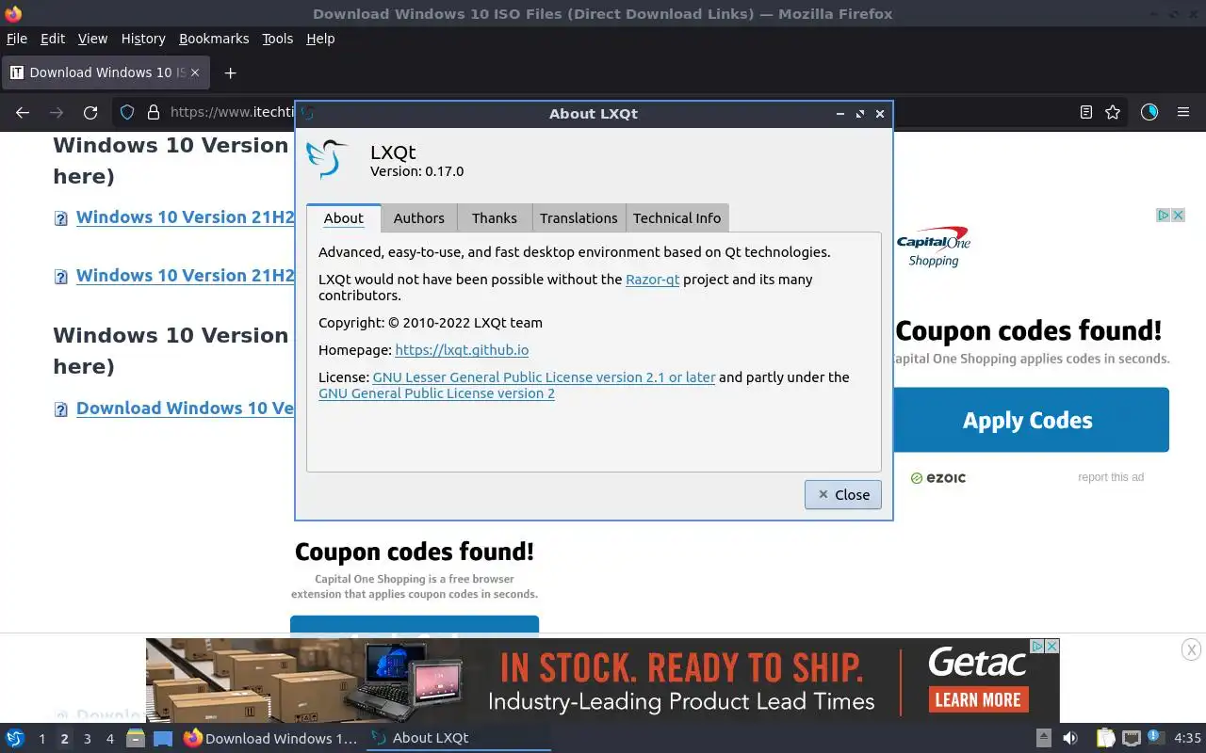The image size is (1206, 753).
Task: Open the Firefox View menu
Action: tap(92, 39)
